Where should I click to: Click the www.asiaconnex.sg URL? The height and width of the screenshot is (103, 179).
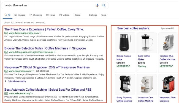click(x=20, y=93)
